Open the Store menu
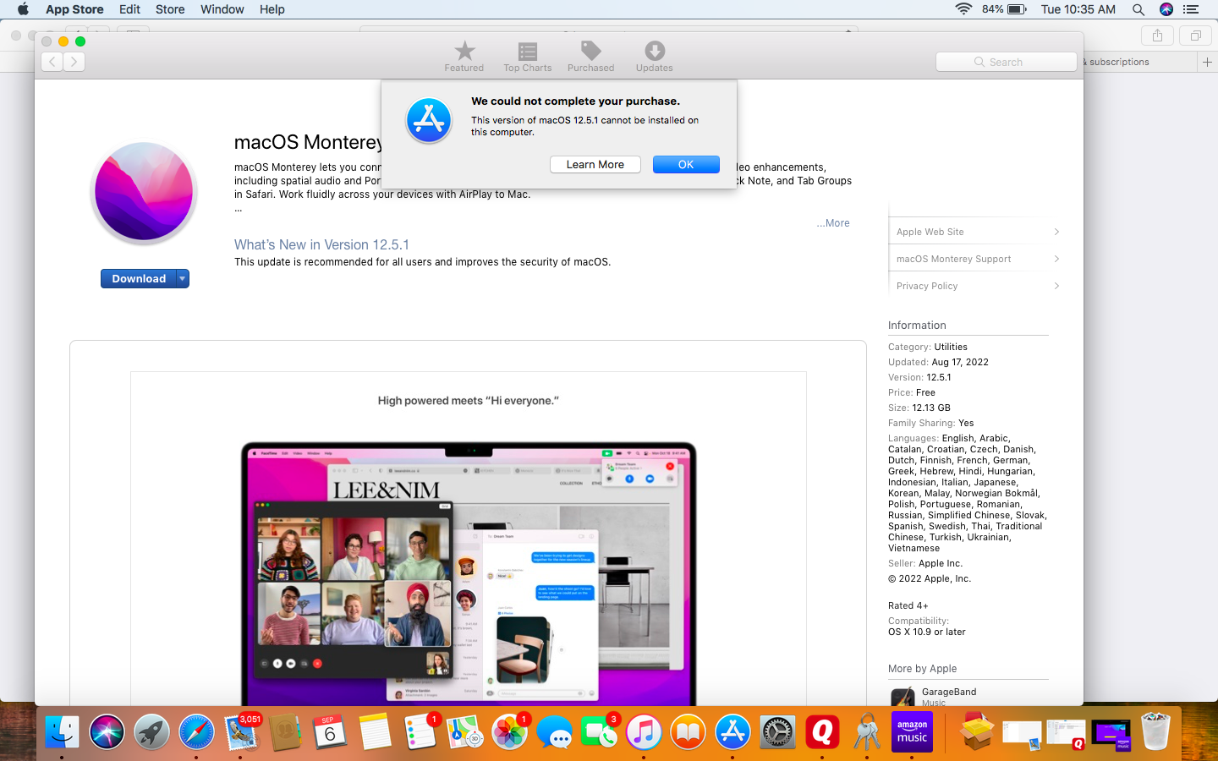Image resolution: width=1218 pixels, height=761 pixels. 170,9
